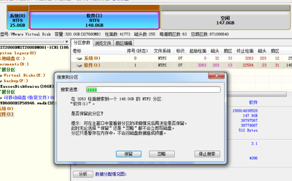
Task: Select ST2000DM disk in the tree
Action: pos(35,48)
